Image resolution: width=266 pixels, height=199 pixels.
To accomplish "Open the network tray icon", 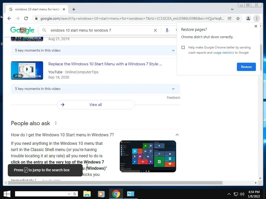I will [236, 194].
